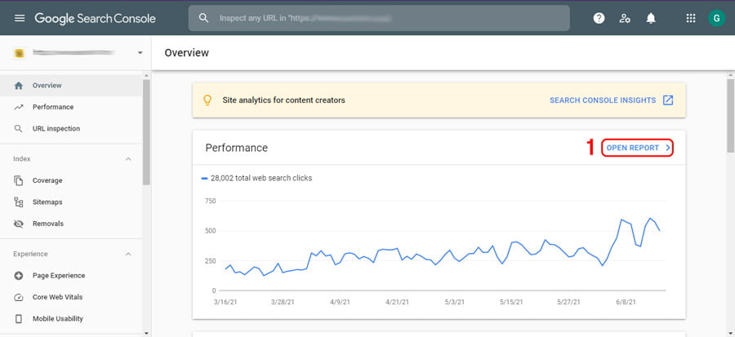Viewport: 735px width, 337px height.
Task: Click the 750 y-axis label
Action: pyautogui.click(x=211, y=201)
